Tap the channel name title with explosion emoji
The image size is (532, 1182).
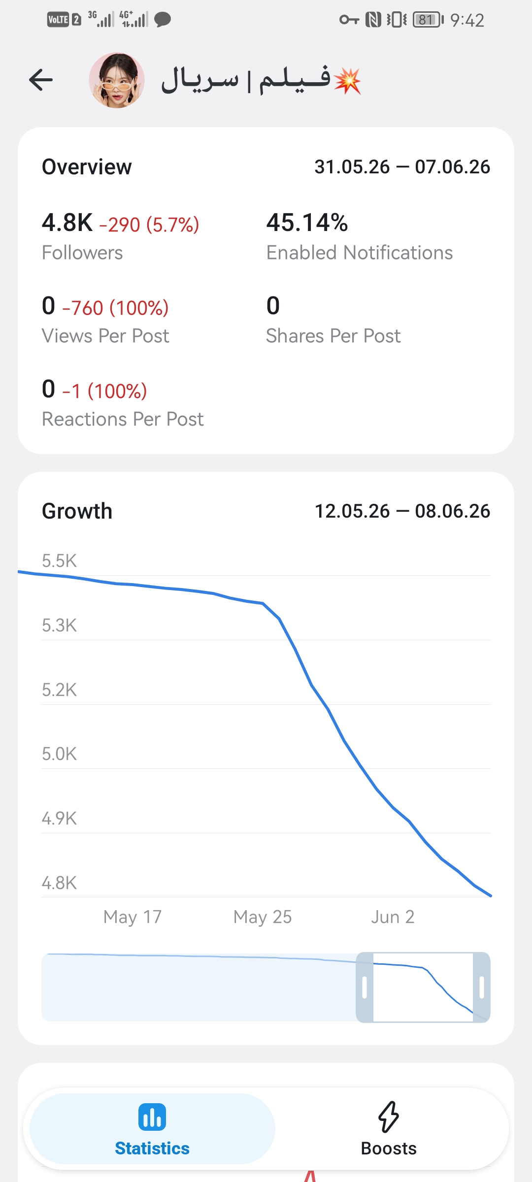(x=261, y=80)
